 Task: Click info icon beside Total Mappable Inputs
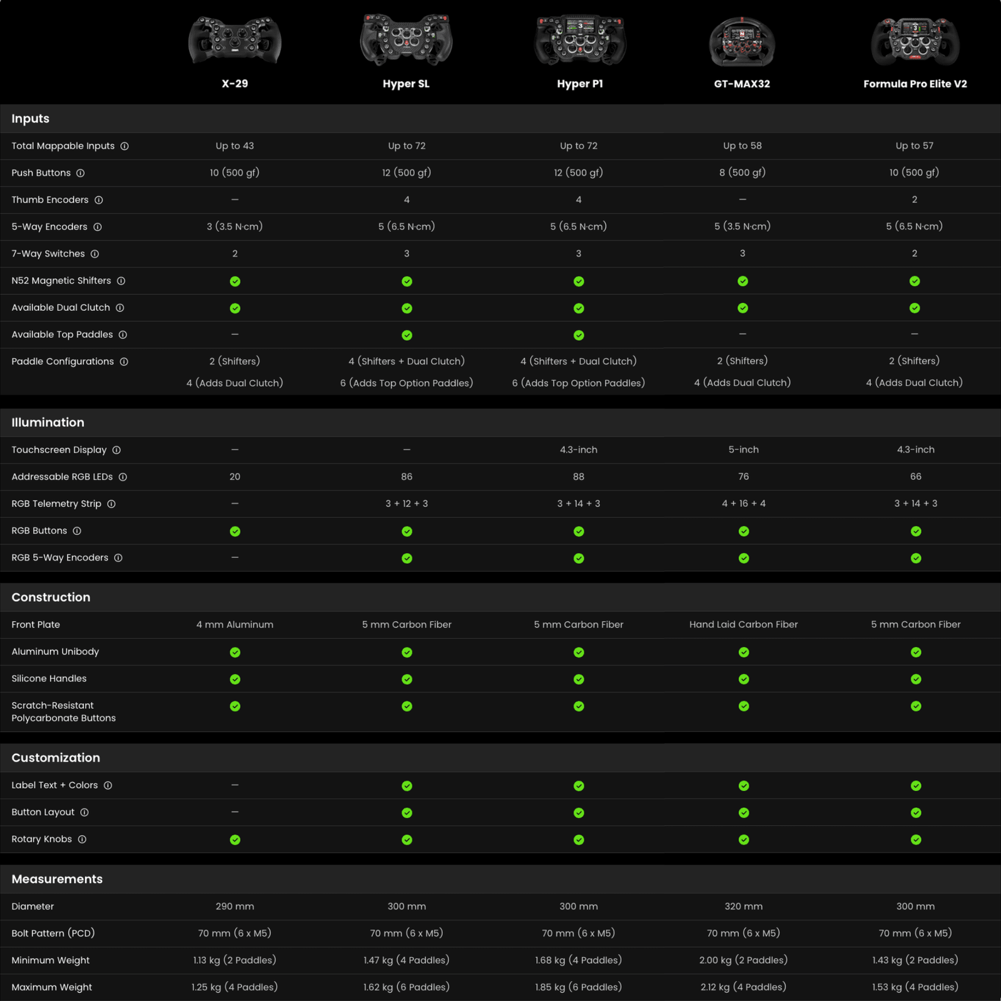[124, 146]
